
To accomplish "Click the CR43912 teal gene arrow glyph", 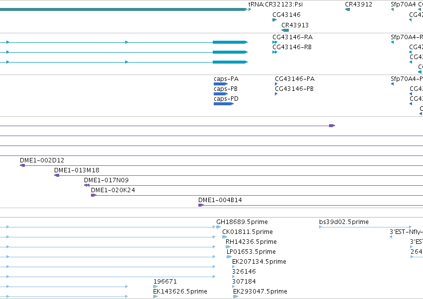I will tap(347, 9).
